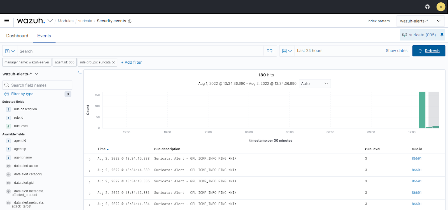Open rule id 86601 in 13:34:13.335 row
Viewport: 448px width, 210px height.
click(417, 181)
